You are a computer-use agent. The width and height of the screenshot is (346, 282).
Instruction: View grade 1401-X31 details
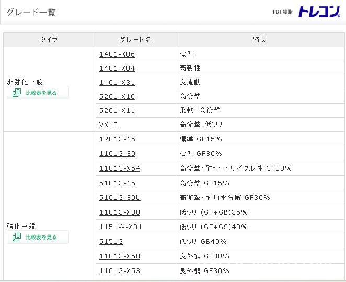117,82
